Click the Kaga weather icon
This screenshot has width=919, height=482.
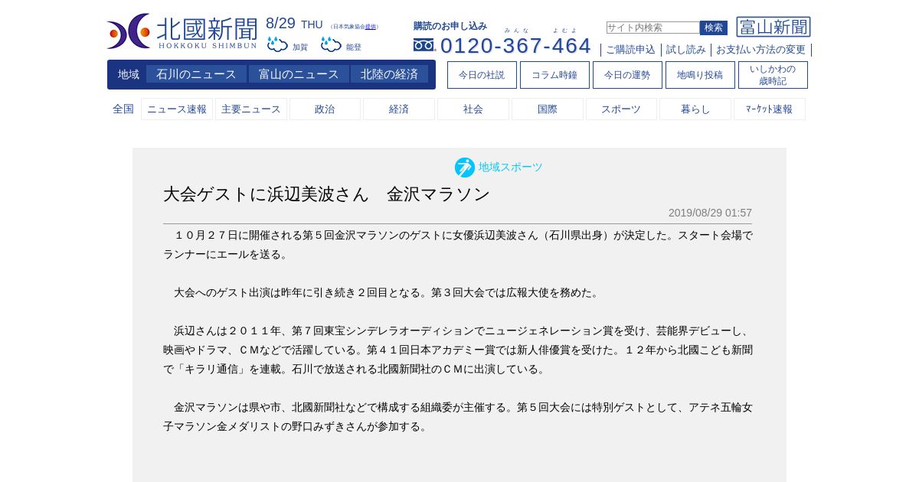pos(277,44)
